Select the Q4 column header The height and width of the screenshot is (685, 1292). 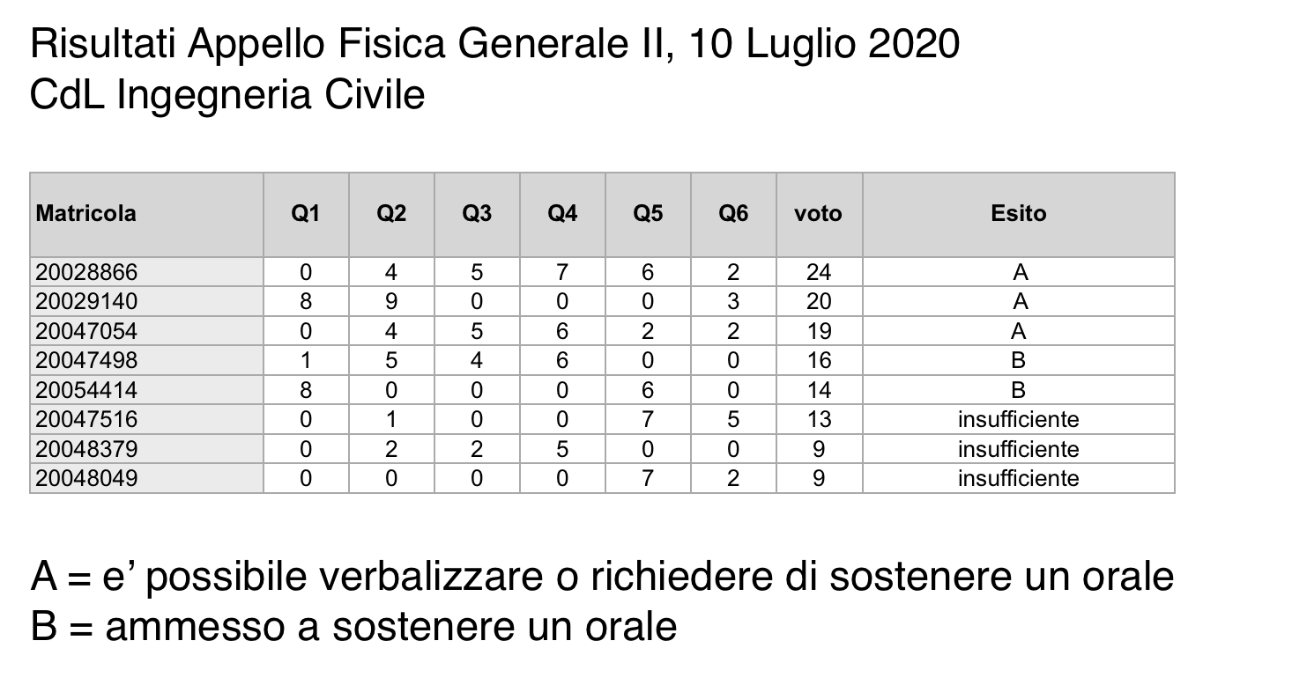pos(562,214)
